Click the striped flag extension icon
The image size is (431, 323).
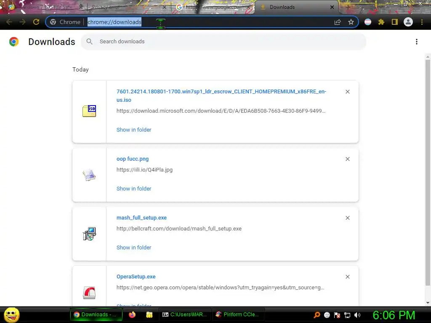(368, 22)
